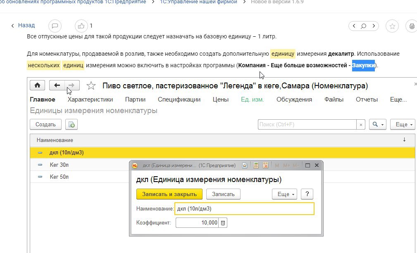
Task: Focus the Поиск (Ctrl+F) search field
Action: click(x=307, y=124)
